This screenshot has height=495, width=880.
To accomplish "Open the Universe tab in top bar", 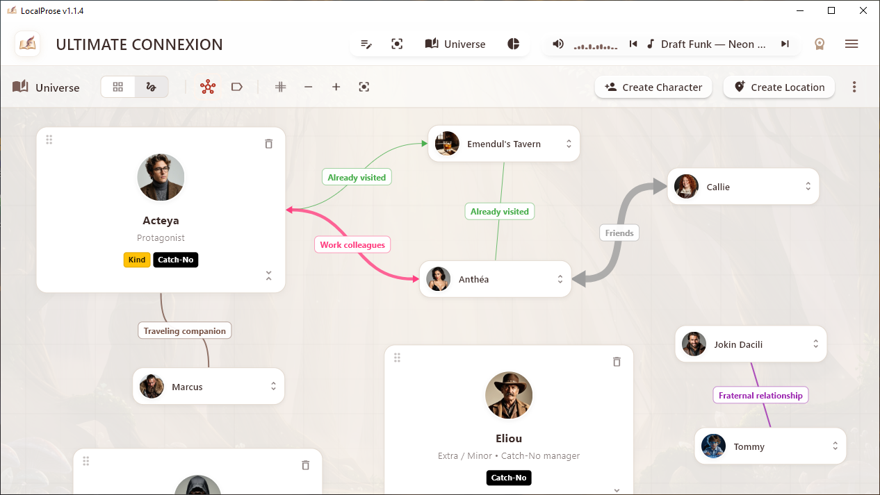I will click(x=455, y=44).
